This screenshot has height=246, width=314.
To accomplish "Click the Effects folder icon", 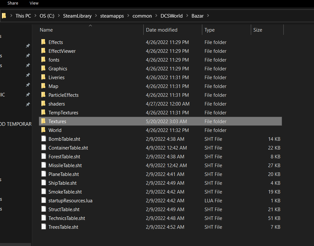I will 43,42.
